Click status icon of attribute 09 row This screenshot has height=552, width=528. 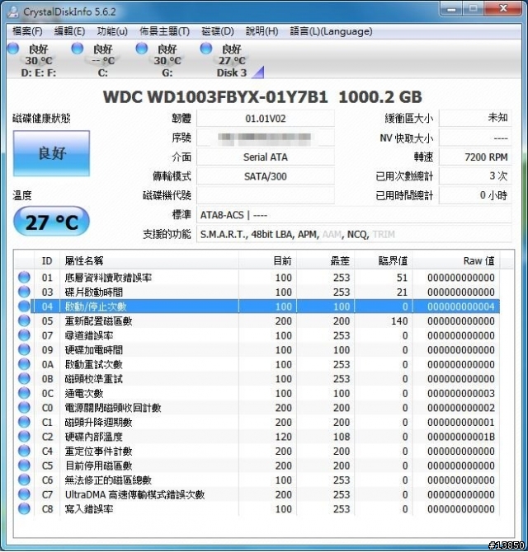pos(24,349)
